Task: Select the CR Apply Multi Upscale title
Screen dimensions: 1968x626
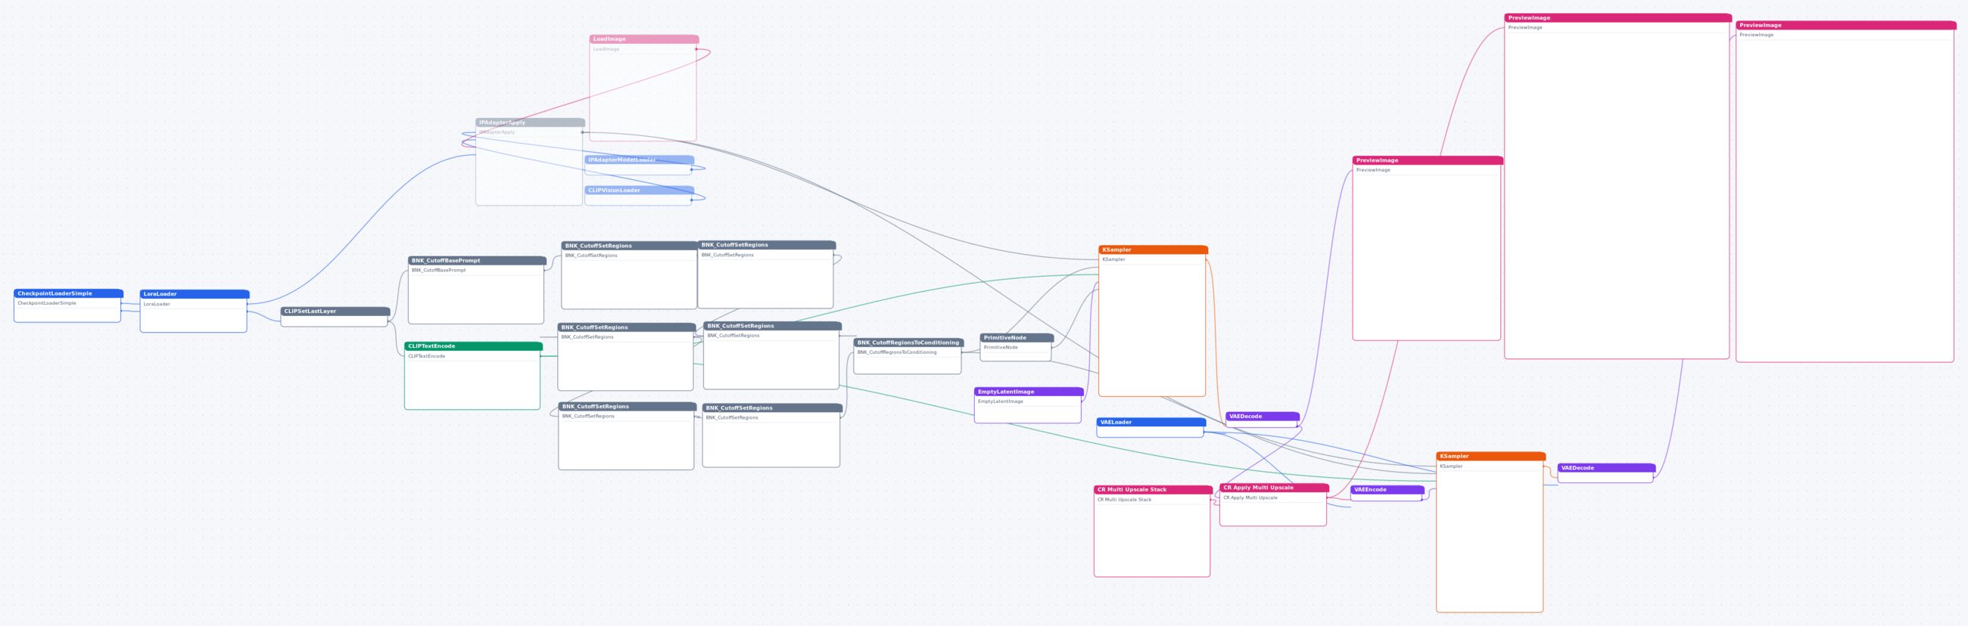Action: click(x=1274, y=487)
